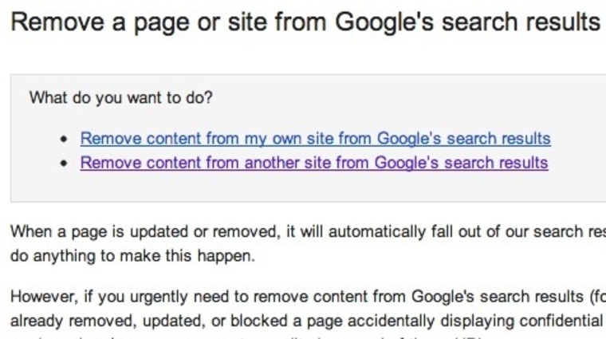Click the bullet before the 'another site' link

pyautogui.click(x=65, y=164)
